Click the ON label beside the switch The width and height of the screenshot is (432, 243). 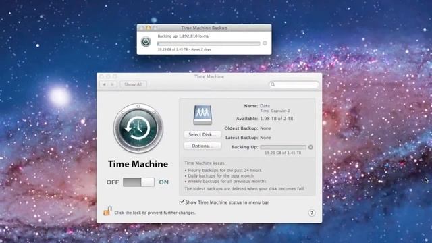tap(163, 182)
